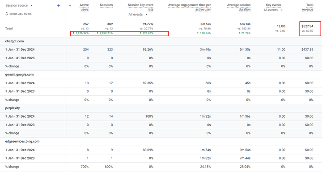
Task: Click gemini 2024 sessions 17
Action: coord(111,83)
